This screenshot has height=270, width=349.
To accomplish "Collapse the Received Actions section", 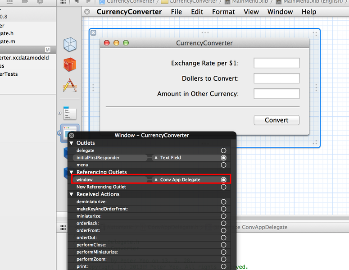I will click(x=71, y=194).
